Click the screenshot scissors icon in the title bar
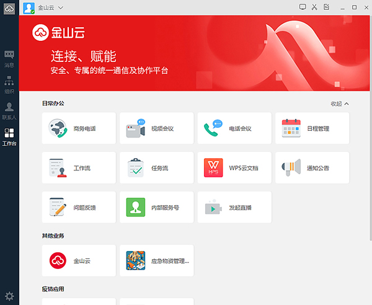The width and height of the screenshot is (372, 305). (314, 7)
